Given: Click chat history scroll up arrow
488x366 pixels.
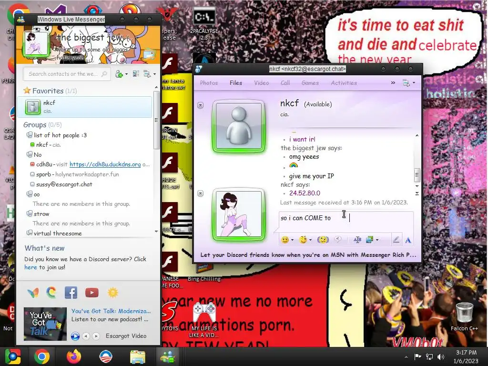Looking at the screenshot, I should click(x=417, y=135).
